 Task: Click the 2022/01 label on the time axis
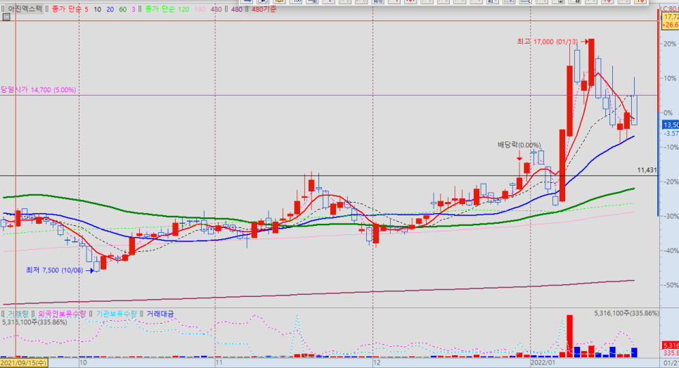543,362
